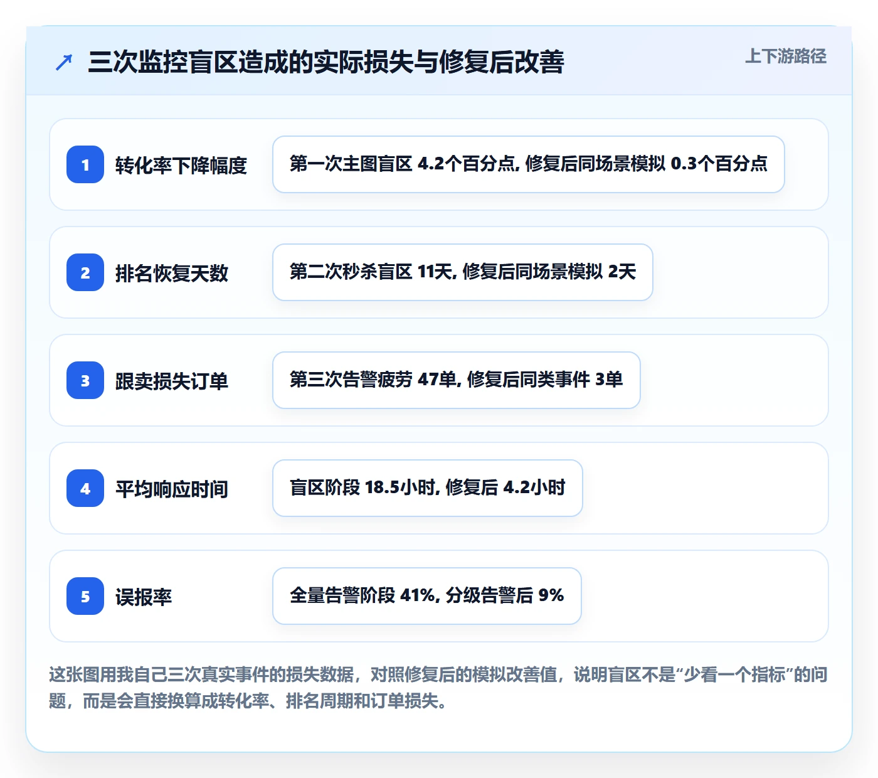
Task: Open the 盲区阶段 18.5小时 value box
Action: pyautogui.click(x=428, y=488)
